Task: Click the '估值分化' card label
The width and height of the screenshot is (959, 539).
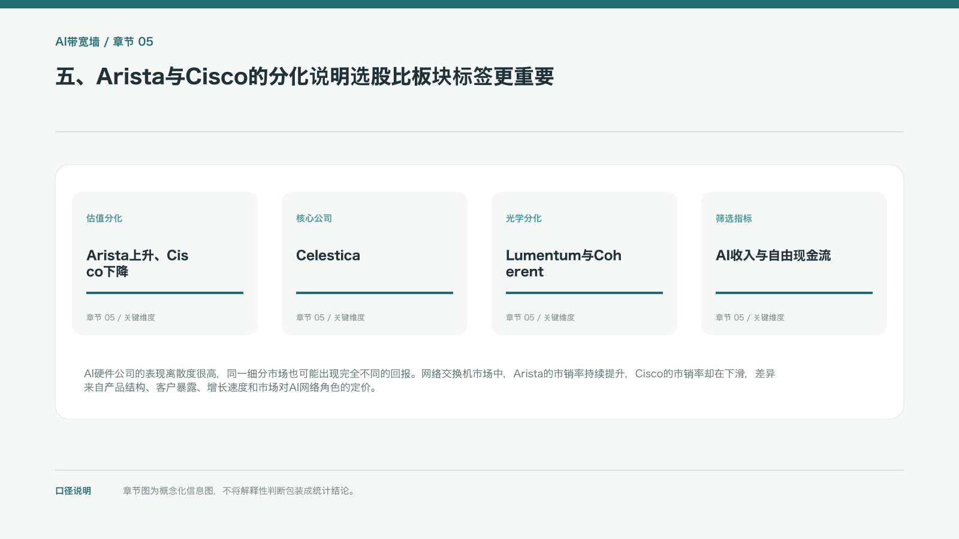Action: pos(104,219)
